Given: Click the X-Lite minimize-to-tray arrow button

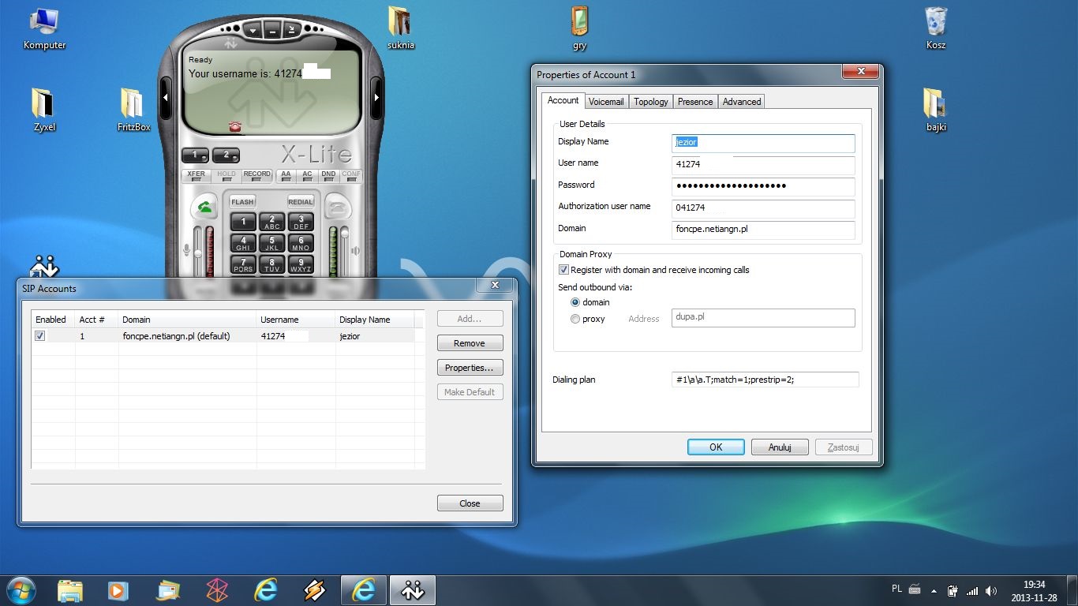Looking at the screenshot, I should coord(290,31).
